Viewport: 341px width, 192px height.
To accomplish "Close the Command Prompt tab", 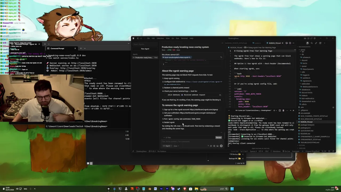I will pos(75,48).
